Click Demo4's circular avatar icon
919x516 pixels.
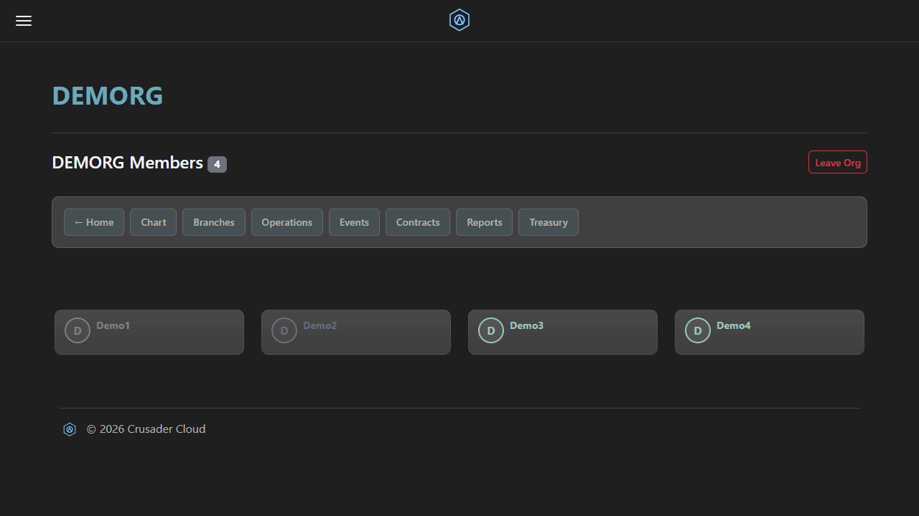click(x=698, y=330)
